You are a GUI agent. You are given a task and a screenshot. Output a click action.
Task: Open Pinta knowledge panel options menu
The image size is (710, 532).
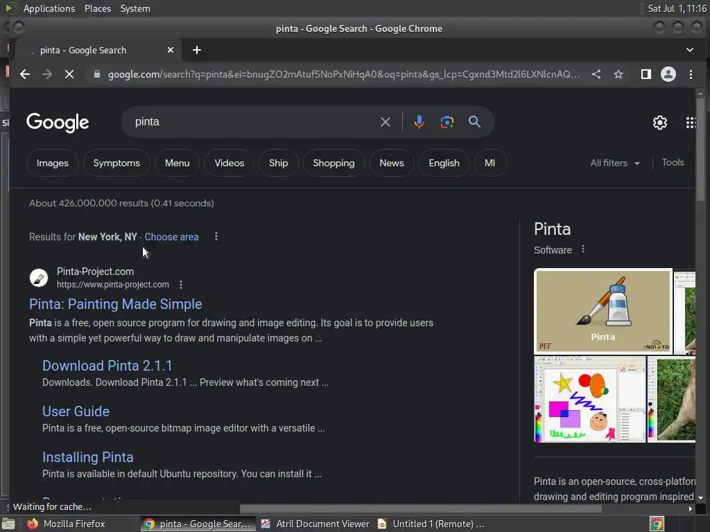click(x=583, y=249)
